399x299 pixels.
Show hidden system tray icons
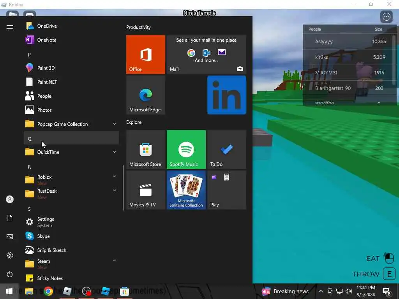pos(321,291)
